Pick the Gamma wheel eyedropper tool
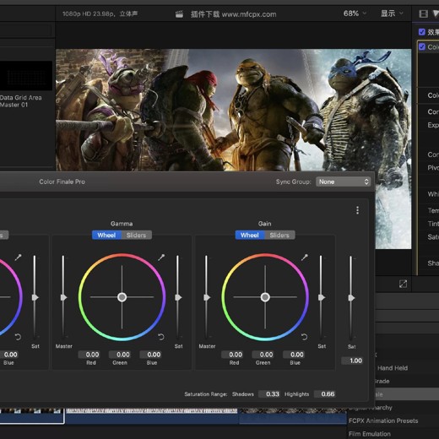439x439 pixels. [x=161, y=257]
